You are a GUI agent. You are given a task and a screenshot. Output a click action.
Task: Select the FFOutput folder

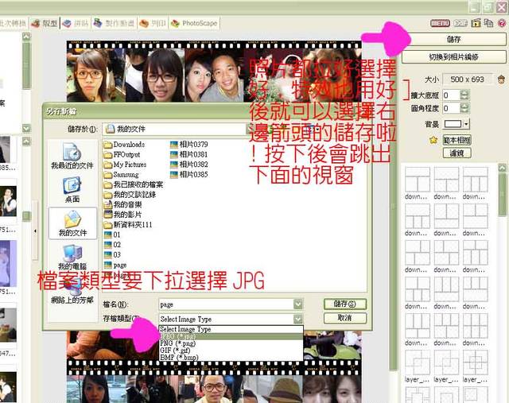pos(122,154)
